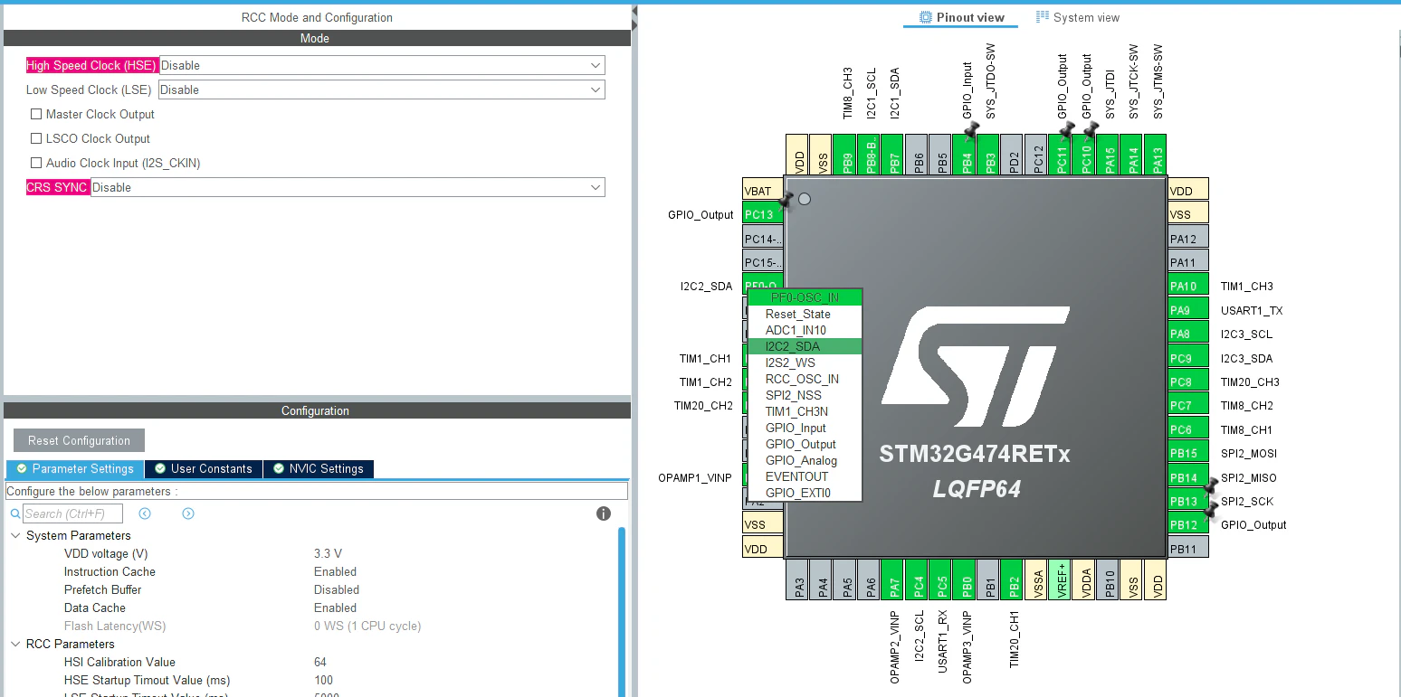Go to next search result arrow
Image resolution: width=1401 pixels, height=697 pixels.
(188, 513)
